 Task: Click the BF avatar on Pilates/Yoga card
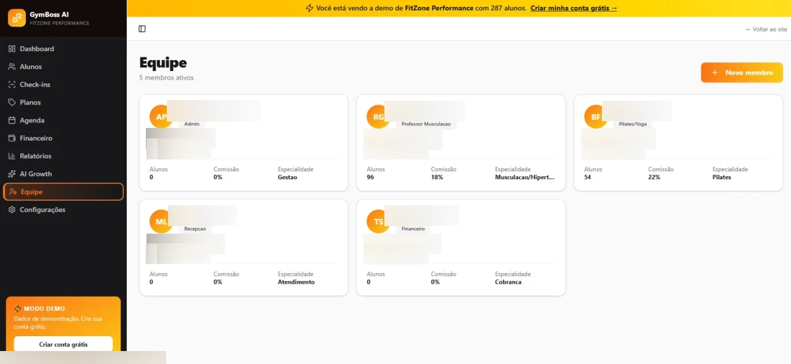[x=596, y=117]
